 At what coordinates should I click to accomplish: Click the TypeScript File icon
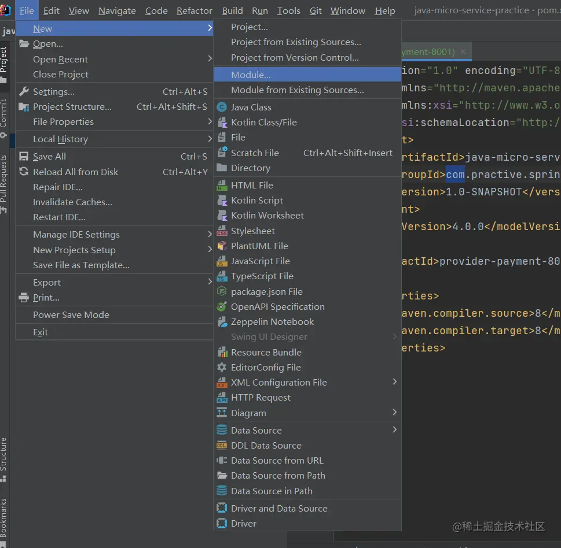click(x=222, y=276)
